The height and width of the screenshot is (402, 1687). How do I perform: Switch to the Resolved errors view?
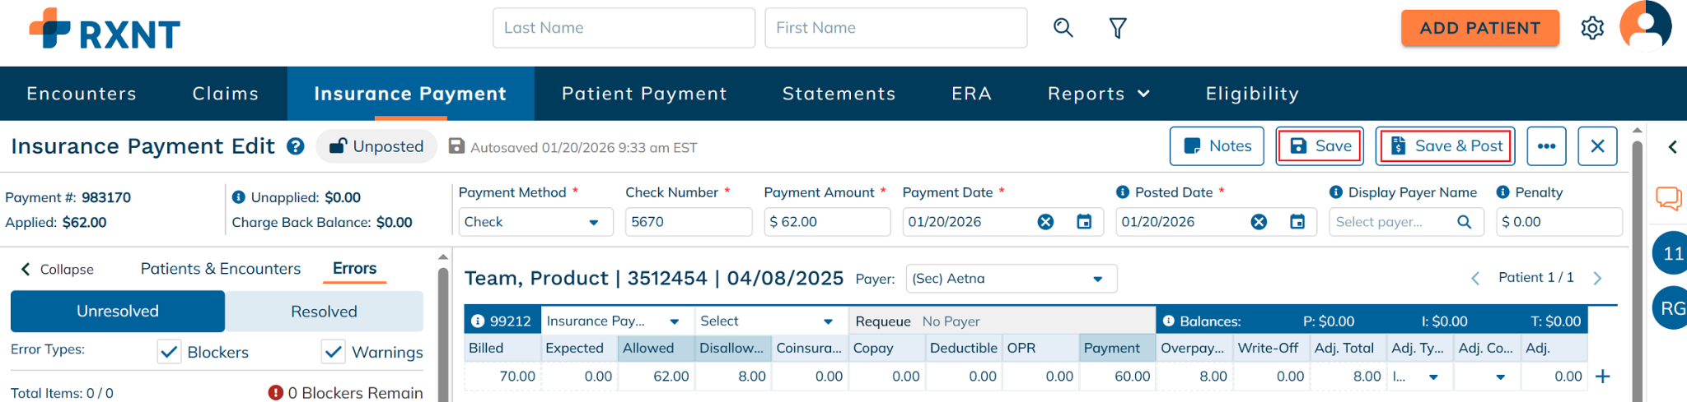pyautogui.click(x=324, y=312)
